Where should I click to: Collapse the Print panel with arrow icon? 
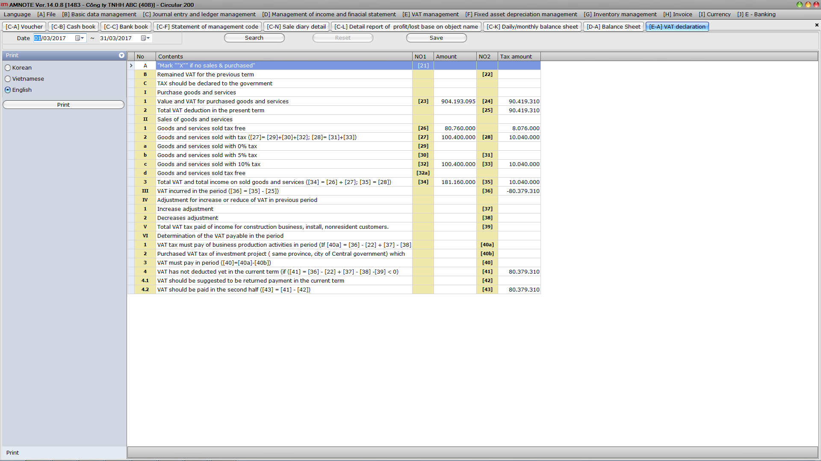(121, 55)
